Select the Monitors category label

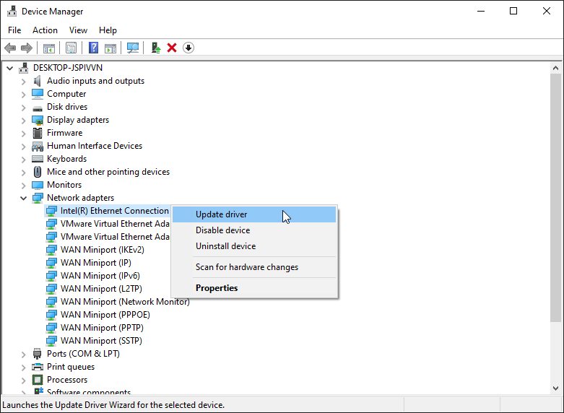(x=64, y=185)
